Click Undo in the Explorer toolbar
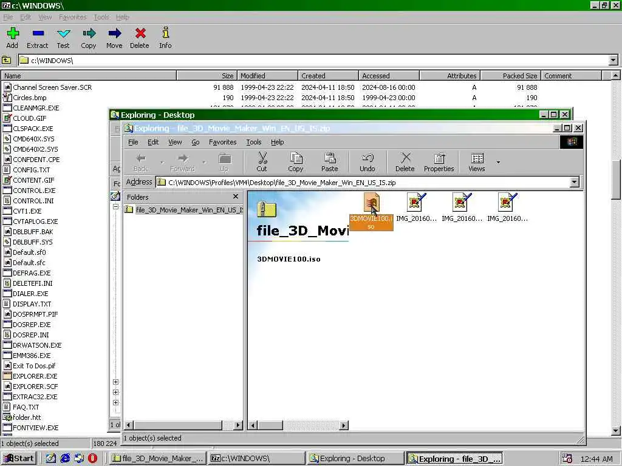Screen dimensions: 622x466 367,161
